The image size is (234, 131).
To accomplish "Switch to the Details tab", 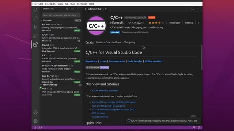I will (x=90, y=42).
